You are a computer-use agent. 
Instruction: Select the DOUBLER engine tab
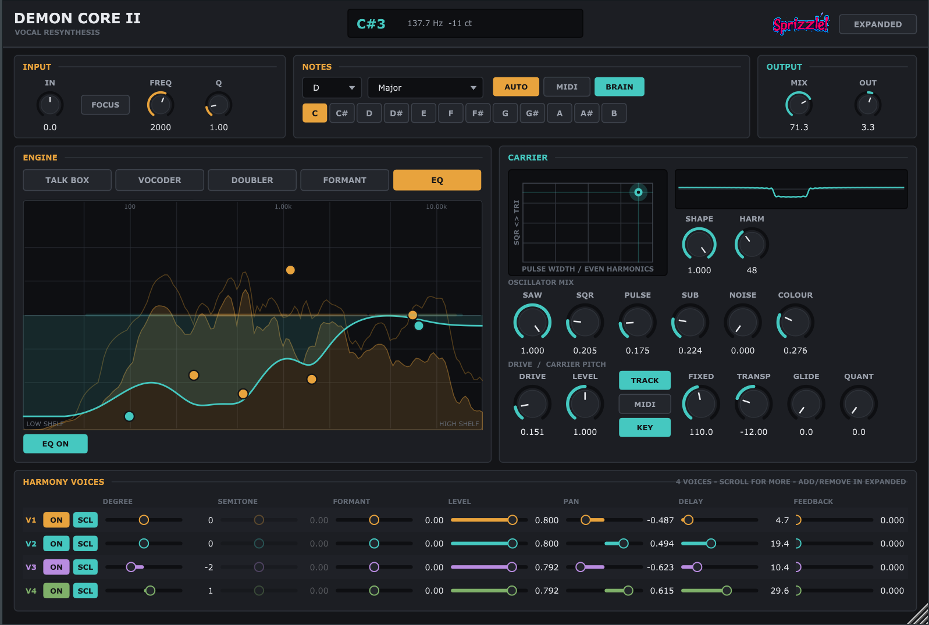coord(252,180)
